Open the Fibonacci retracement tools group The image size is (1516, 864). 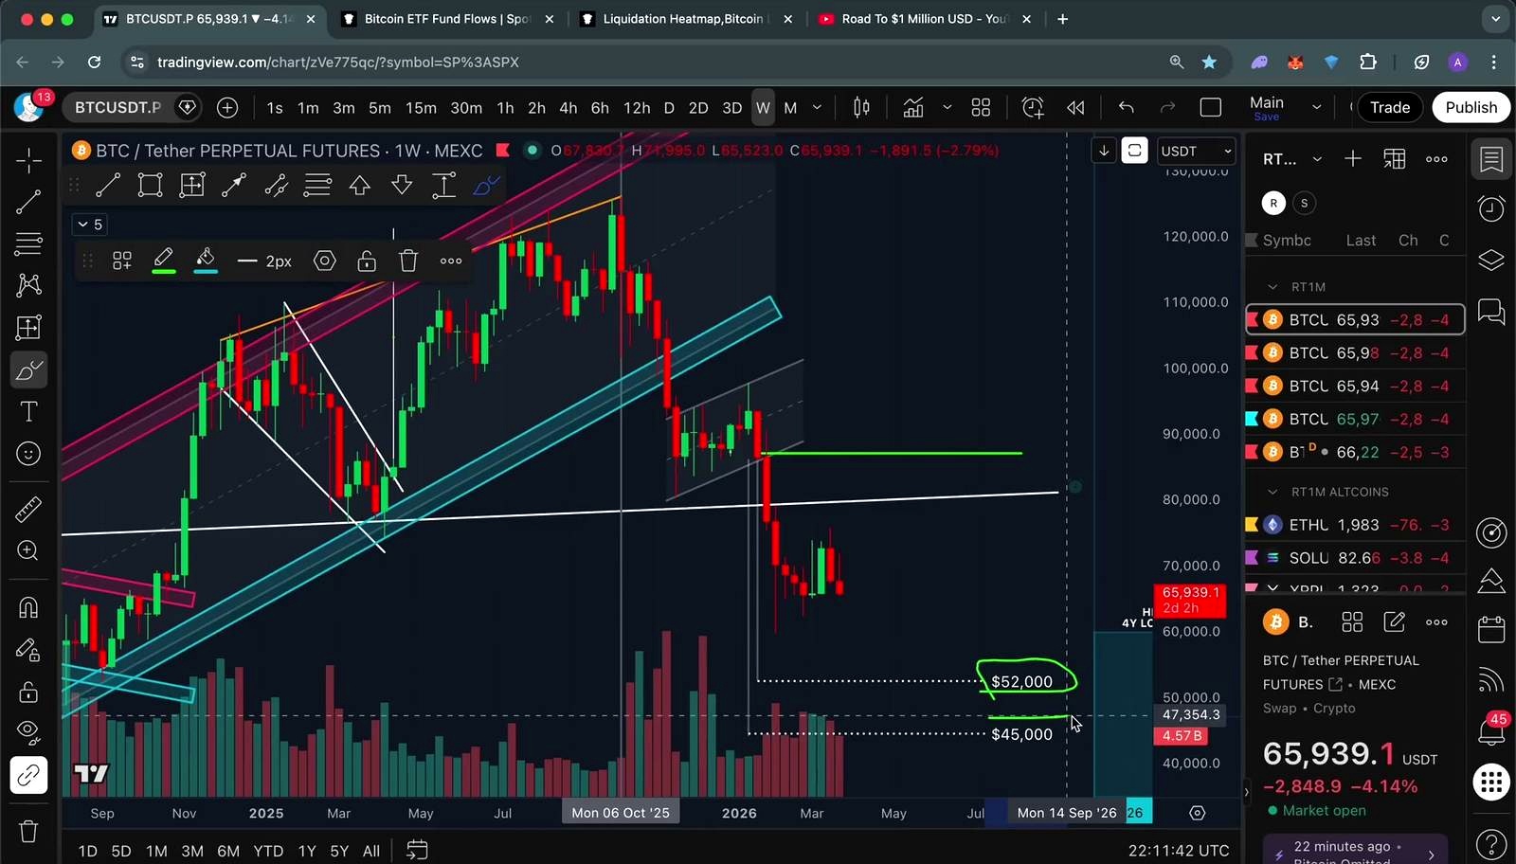pos(28,243)
